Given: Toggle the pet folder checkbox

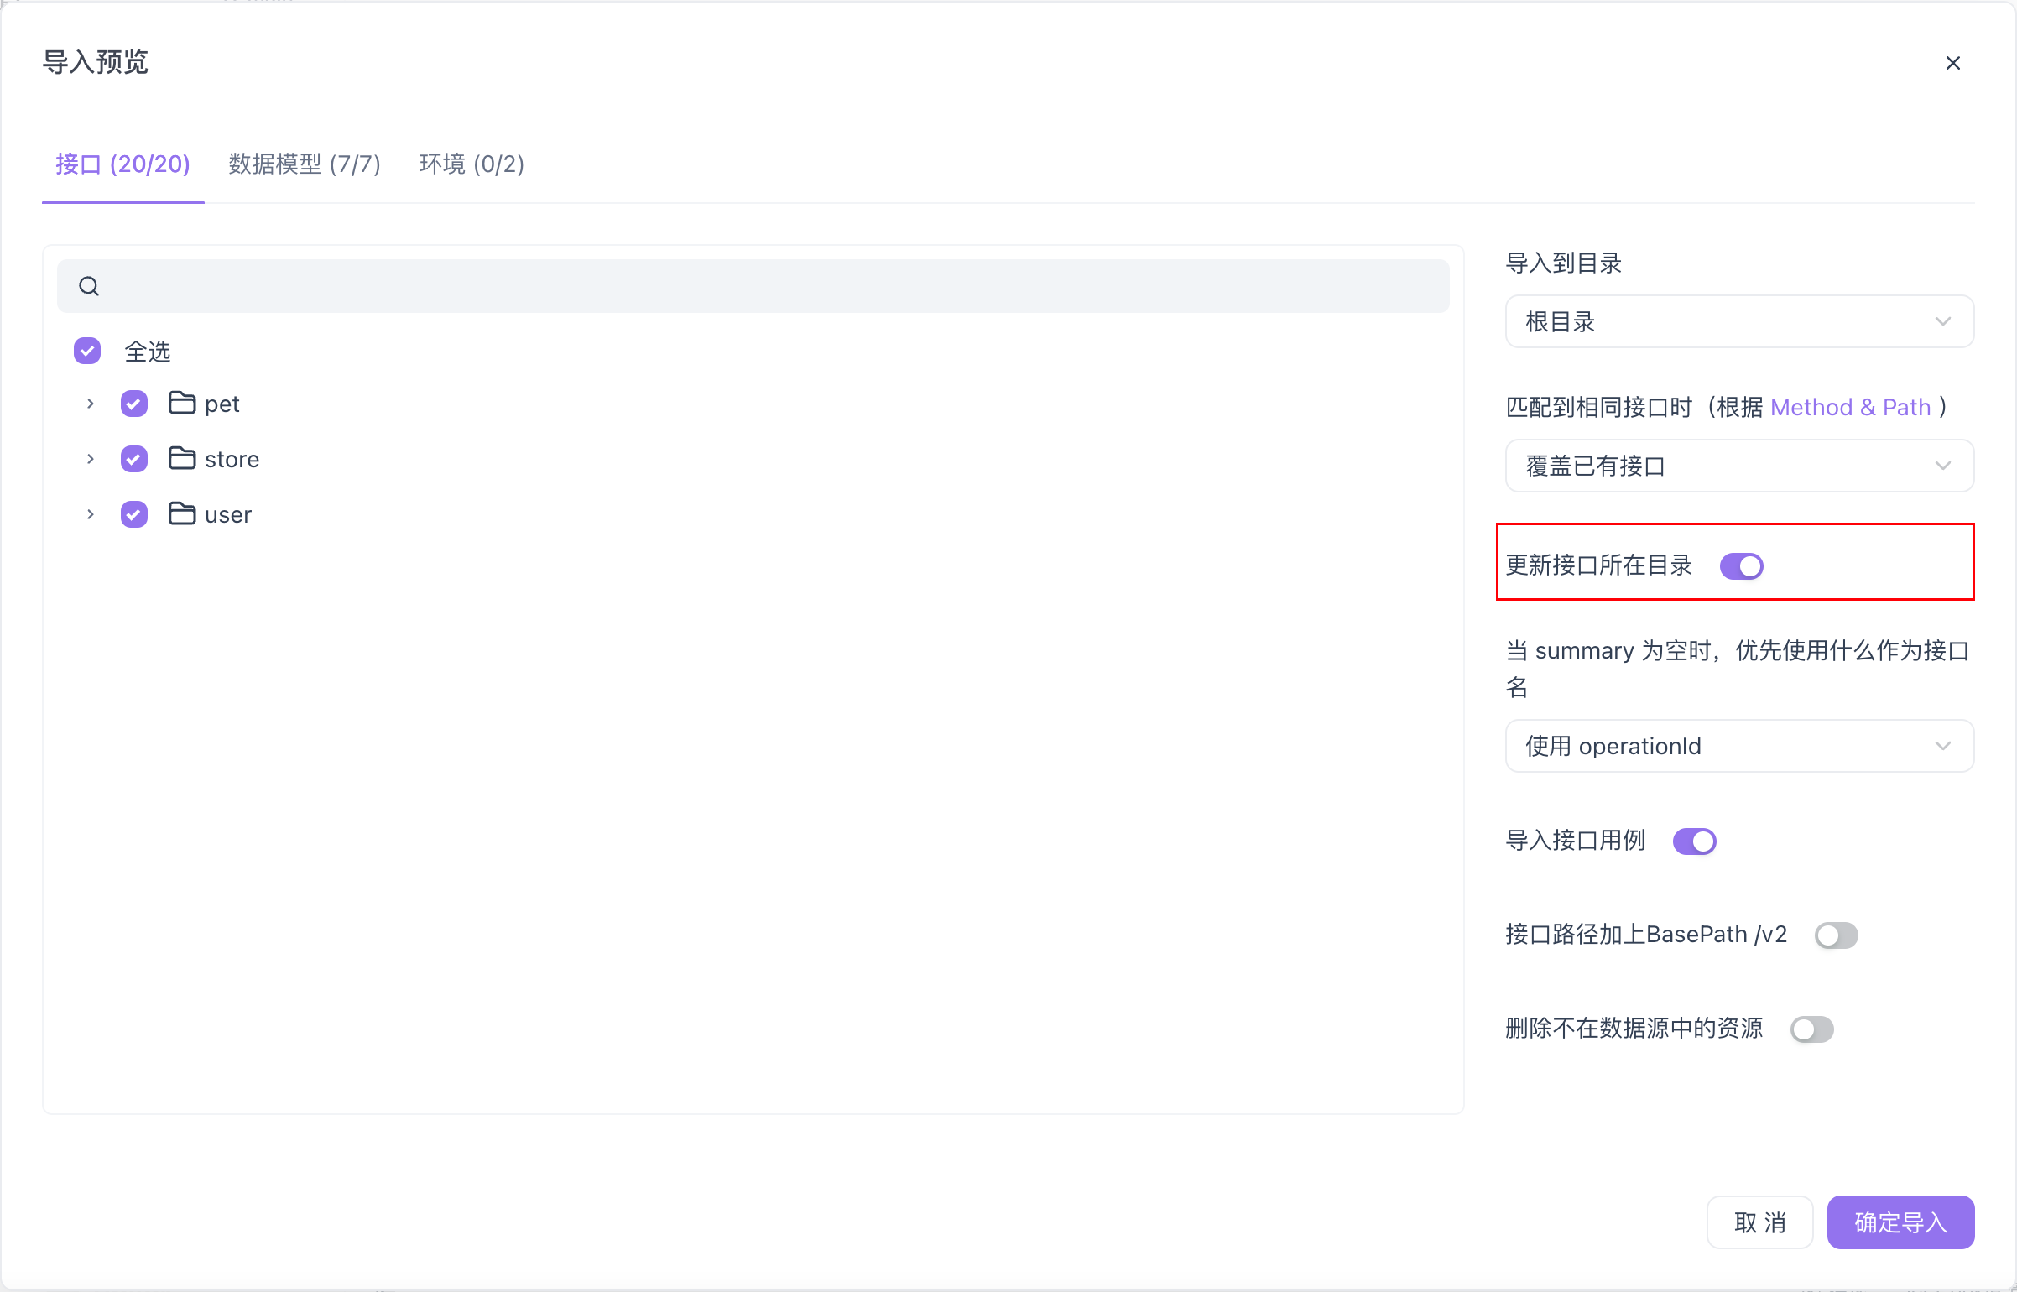Looking at the screenshot, I should click(133, 404).
